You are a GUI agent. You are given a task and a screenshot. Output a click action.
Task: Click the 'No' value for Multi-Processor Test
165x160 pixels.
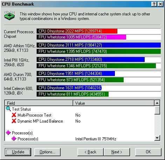tap(78, 115)
